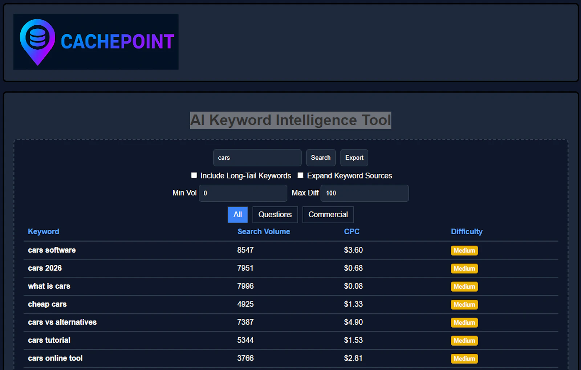Click Medium badge for what is cars

coord(464,287)
